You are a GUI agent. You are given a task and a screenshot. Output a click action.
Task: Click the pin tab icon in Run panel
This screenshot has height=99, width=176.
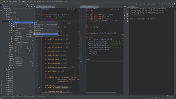pos(125,18)
